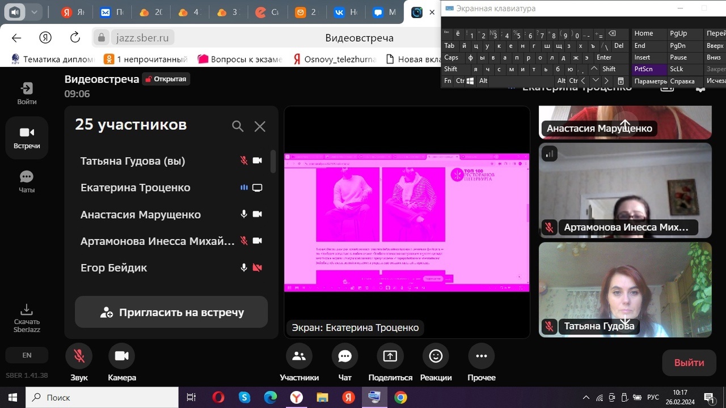
Task: Open Google Chrome from taskbar
Action: pos(400,397)
